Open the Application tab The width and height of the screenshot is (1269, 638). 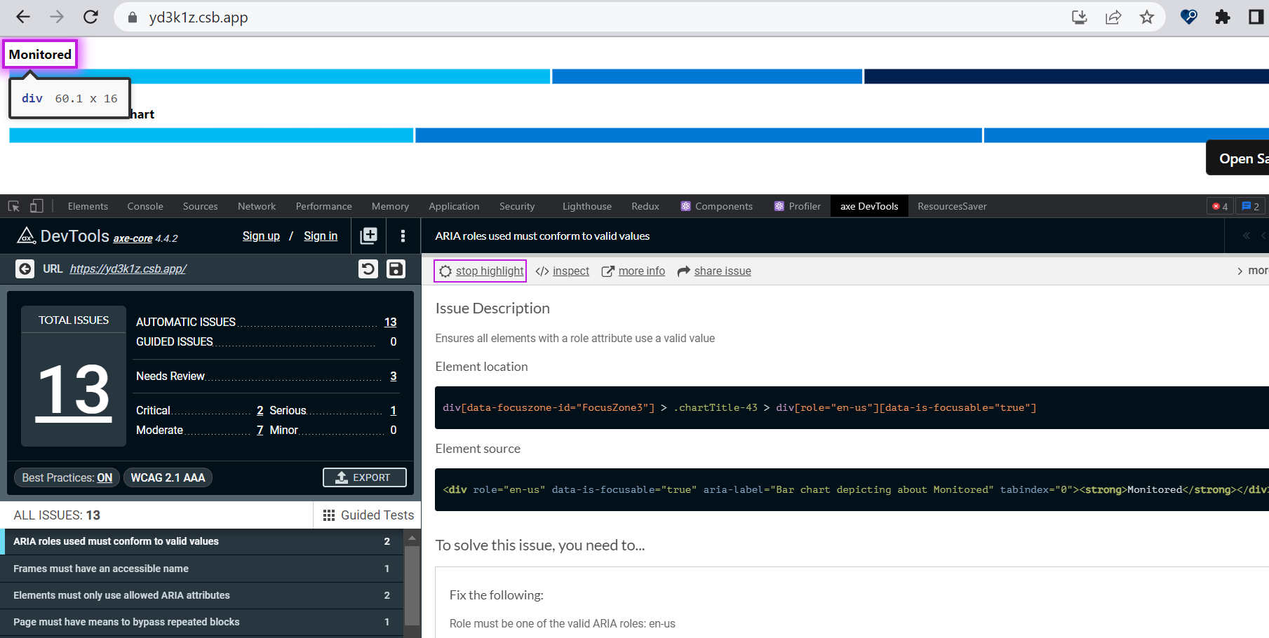click(454, 206)
